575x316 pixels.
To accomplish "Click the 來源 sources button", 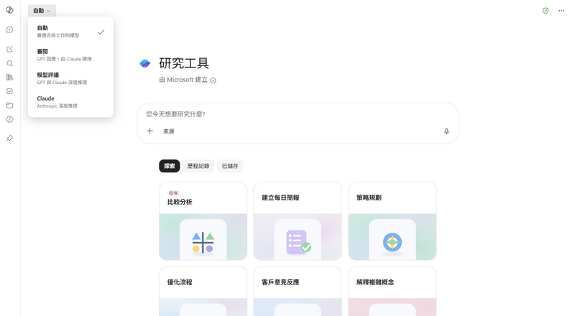I will coord(169,131).
